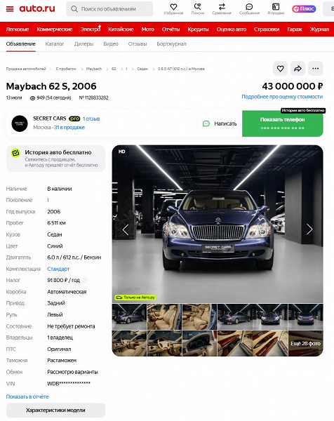Add listing to favorites heart button

click(x=280, y=69)
